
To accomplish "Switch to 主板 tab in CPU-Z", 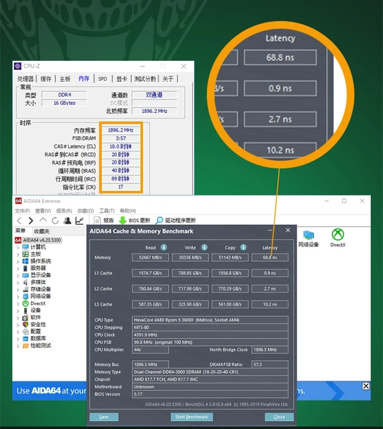I will (65, 79).
